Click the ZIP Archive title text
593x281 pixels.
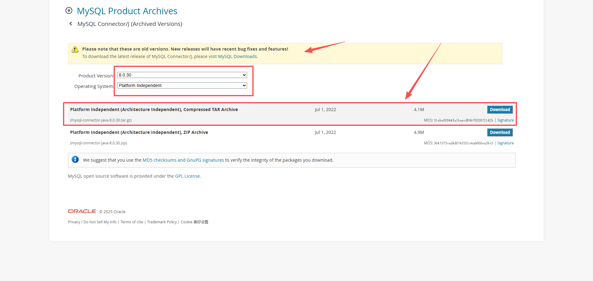[139, 132]
